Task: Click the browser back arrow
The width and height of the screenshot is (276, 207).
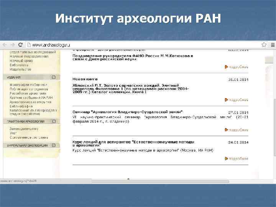Action: (x=5, y=45)
